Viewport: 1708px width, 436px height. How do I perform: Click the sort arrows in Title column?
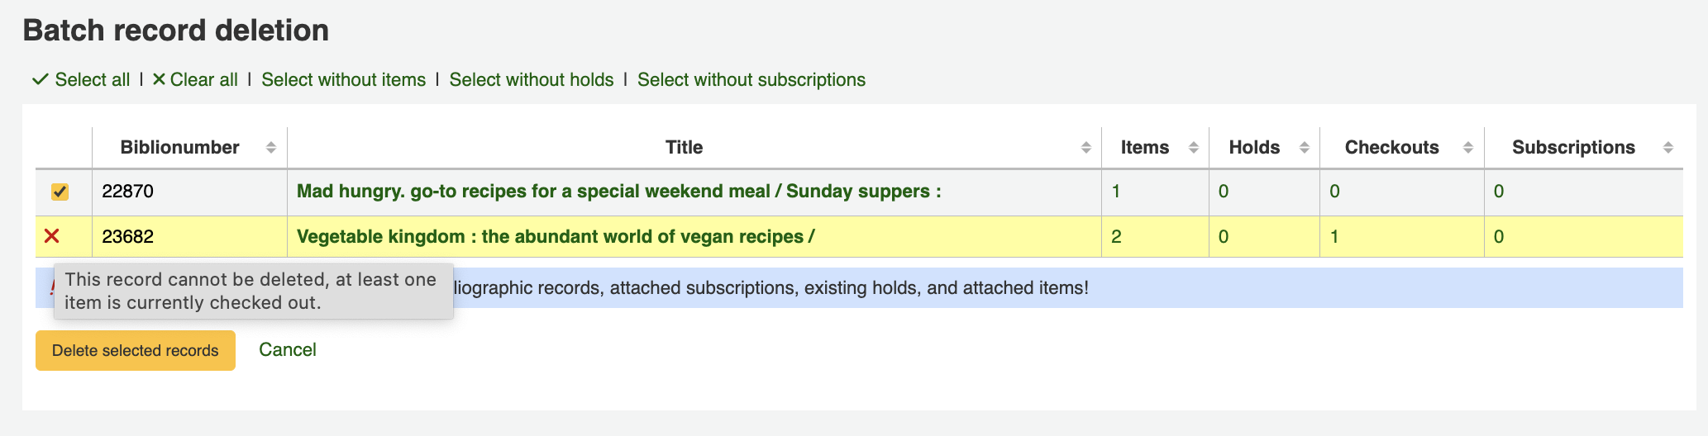pos(1085,148)
